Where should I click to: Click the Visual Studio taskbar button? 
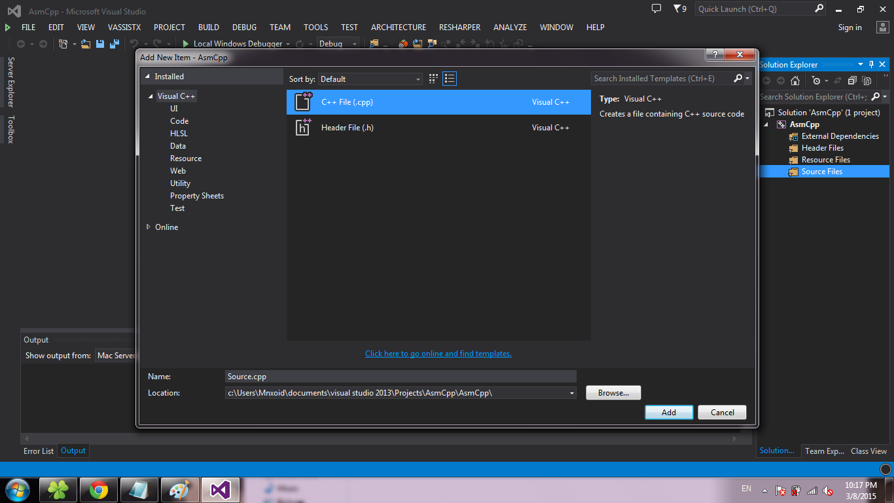point(220,490)
